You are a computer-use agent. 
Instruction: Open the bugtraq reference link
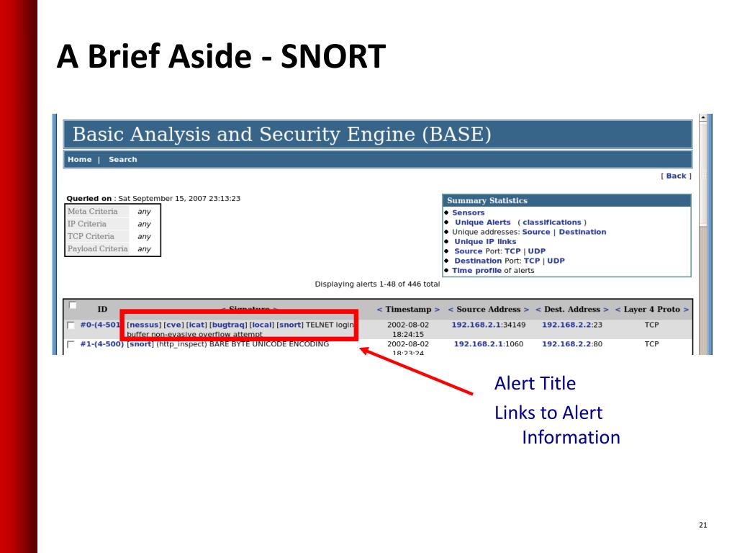click(228, 325)
